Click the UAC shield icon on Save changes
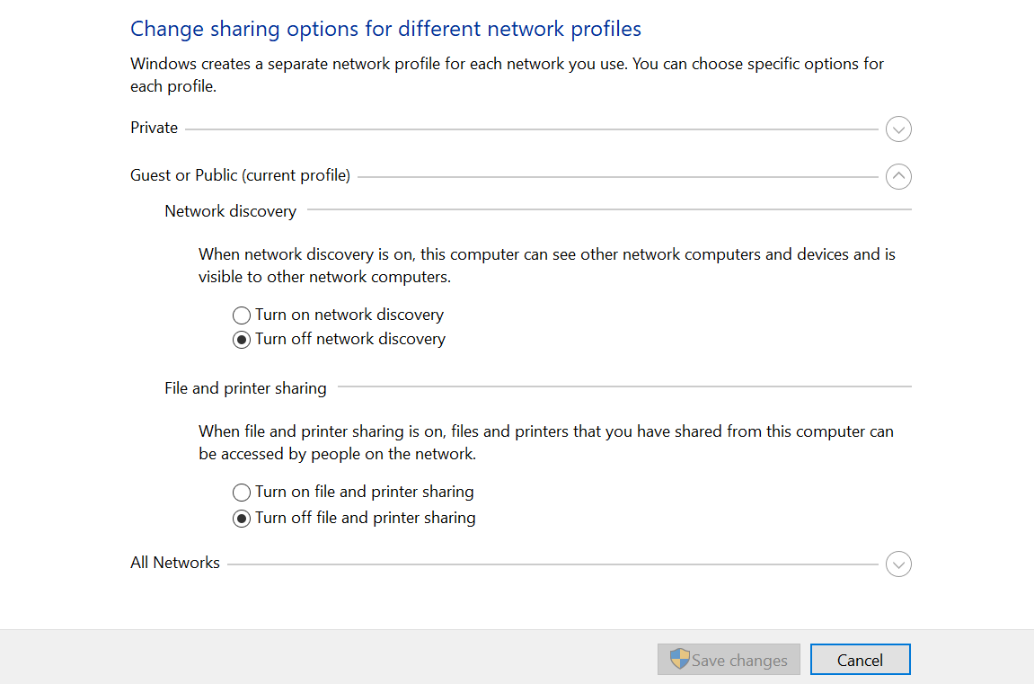The height and width of the screenshot is (684, 1034). click(681, 659)
